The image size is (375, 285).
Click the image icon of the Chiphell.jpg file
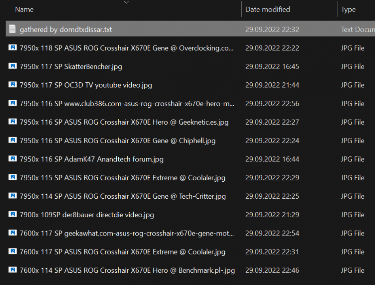point(12,140)
